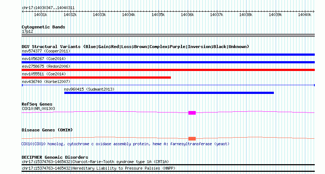Click the nsv436740 (Korbel2007) thin blue line
This screenshot has width=325, height=174.
click(x=168, y=85)
